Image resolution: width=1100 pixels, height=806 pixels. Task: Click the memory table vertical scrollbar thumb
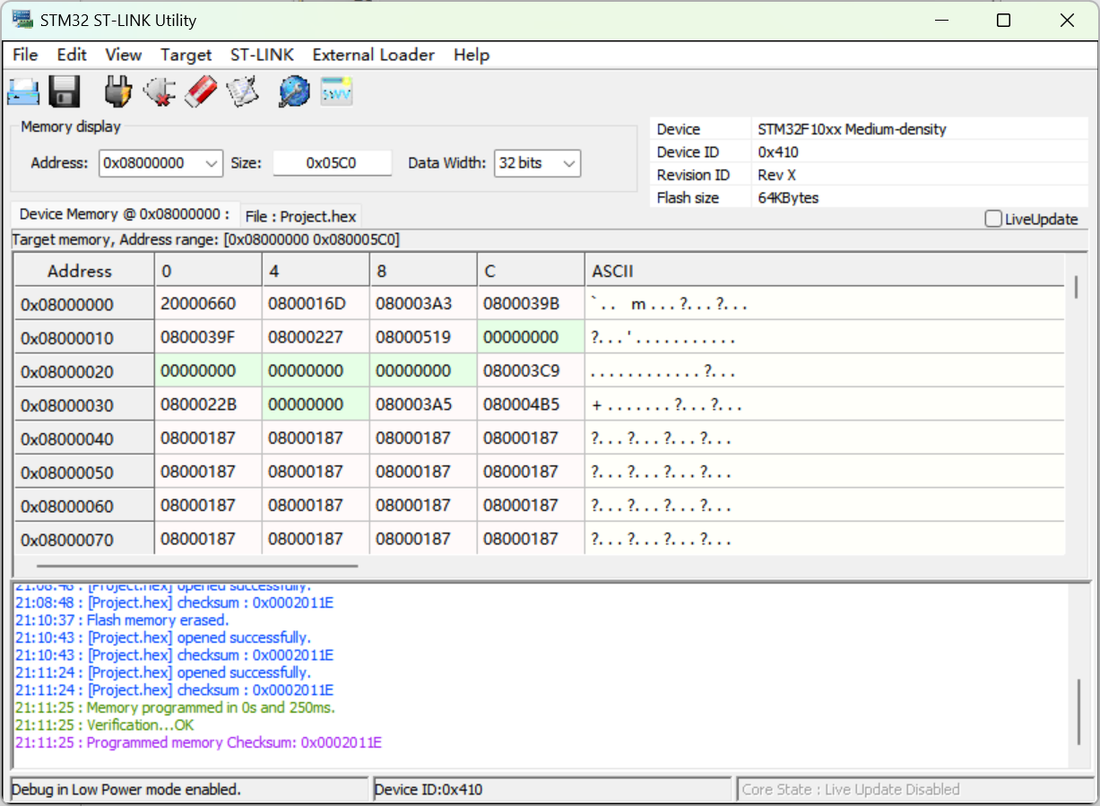click(x=1076, y=287)
